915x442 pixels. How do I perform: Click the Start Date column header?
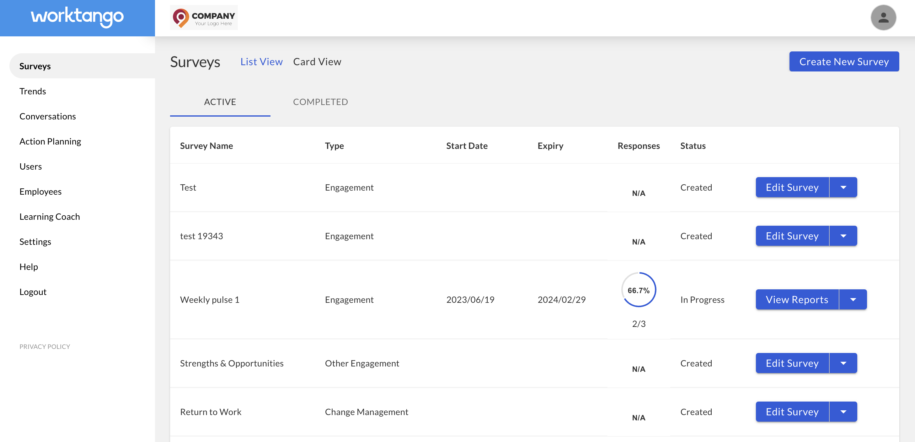[467, 146]
